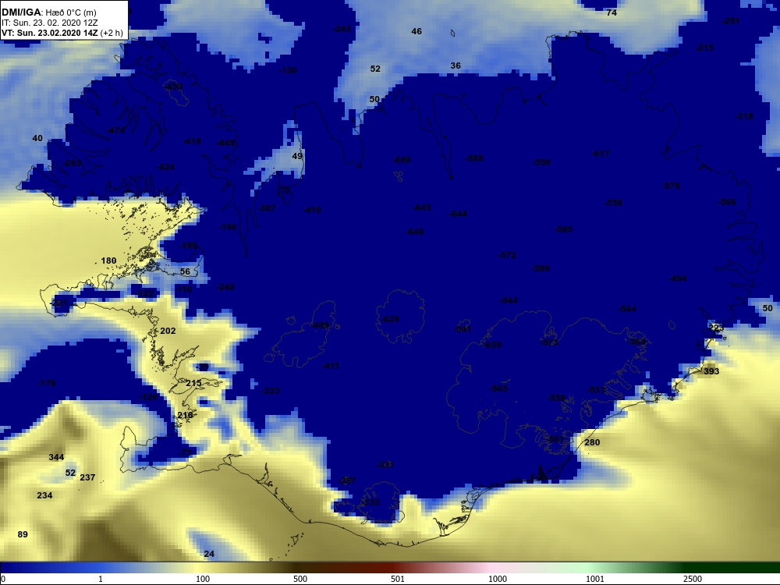Click the map value '-240'
The width and height of the screenshot is (780, 585).
(x=225, y=287)
